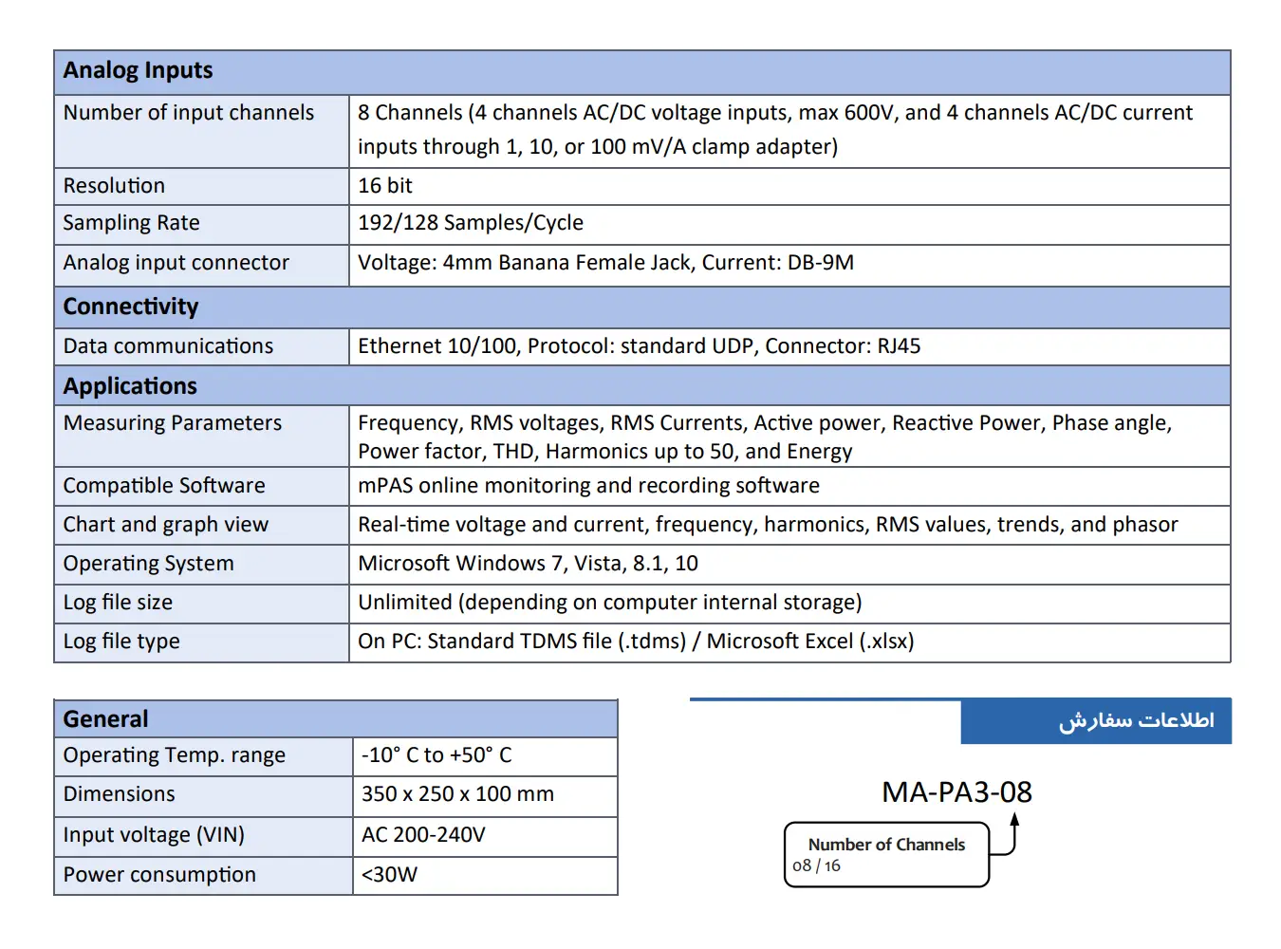Click the 'AC 200-240V' value
The height and width of the screenshot is (949, 1281).
click(x=423, y=835)
